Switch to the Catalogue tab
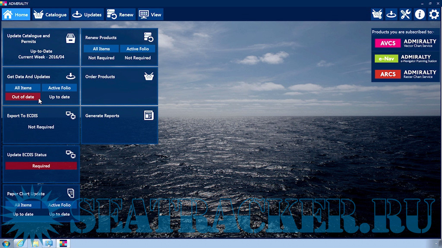This screenshot has width=442, height=248. click(50, 15)
